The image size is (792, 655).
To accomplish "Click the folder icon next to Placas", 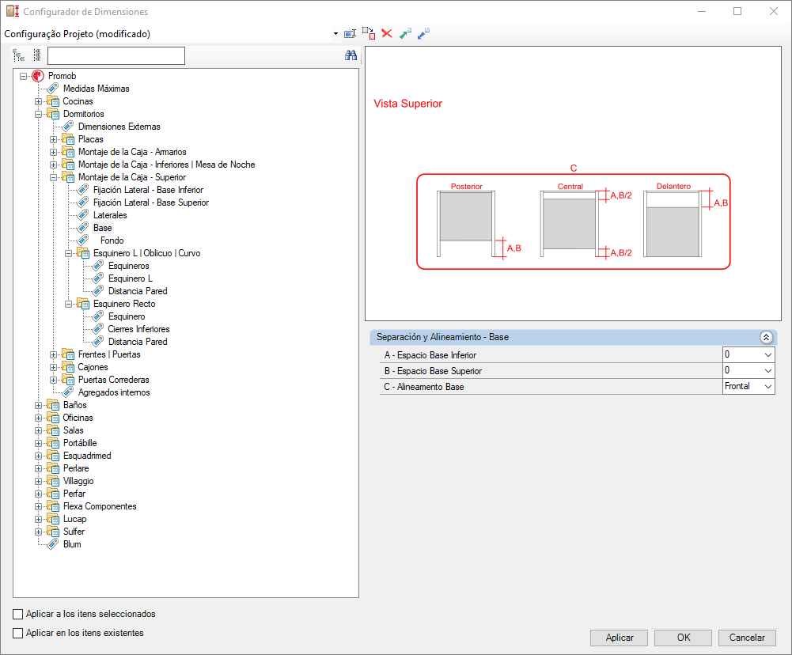I will pos(68,139).
